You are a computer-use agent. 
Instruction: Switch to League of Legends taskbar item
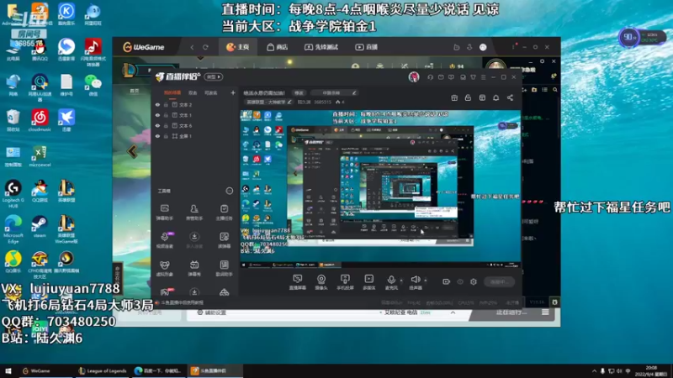click(x=102, y=371)
